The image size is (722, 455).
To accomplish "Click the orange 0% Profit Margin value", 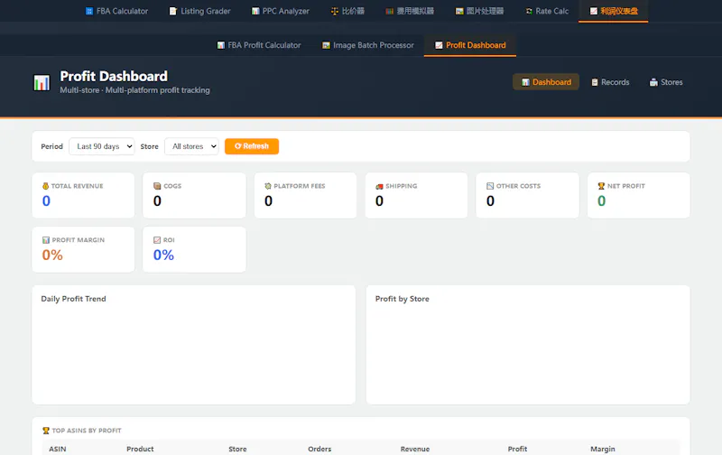I will (x=52, y=255).
